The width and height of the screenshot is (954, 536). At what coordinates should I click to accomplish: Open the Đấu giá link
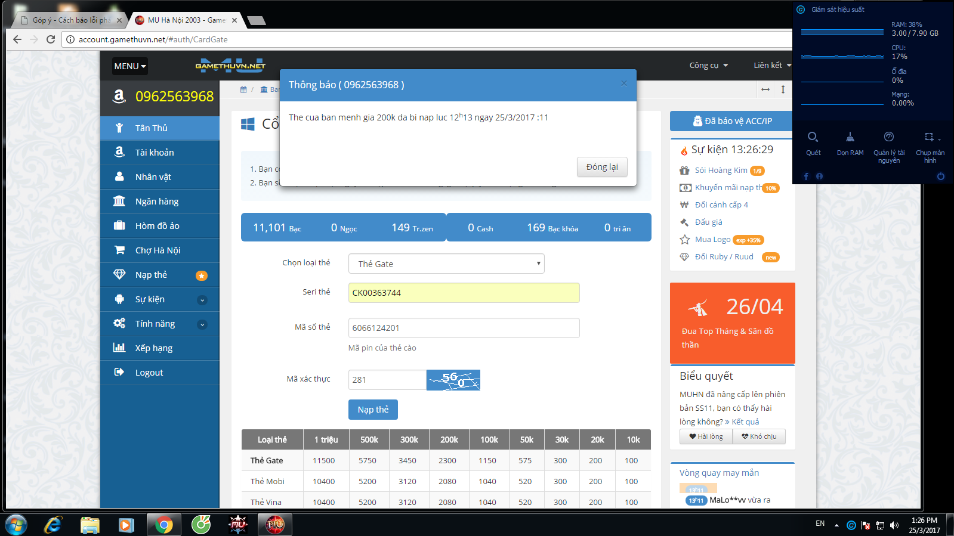tap(708, 222)
